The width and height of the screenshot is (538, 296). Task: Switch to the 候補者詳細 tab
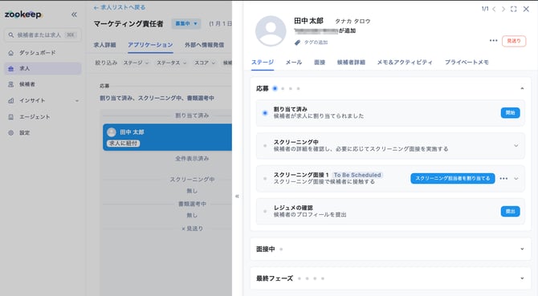(x=351, y=63)
